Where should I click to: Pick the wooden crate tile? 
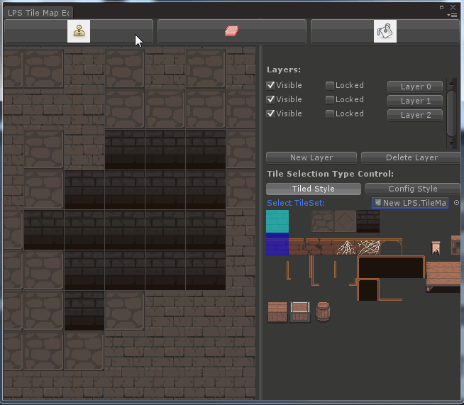tap(277, 312)
